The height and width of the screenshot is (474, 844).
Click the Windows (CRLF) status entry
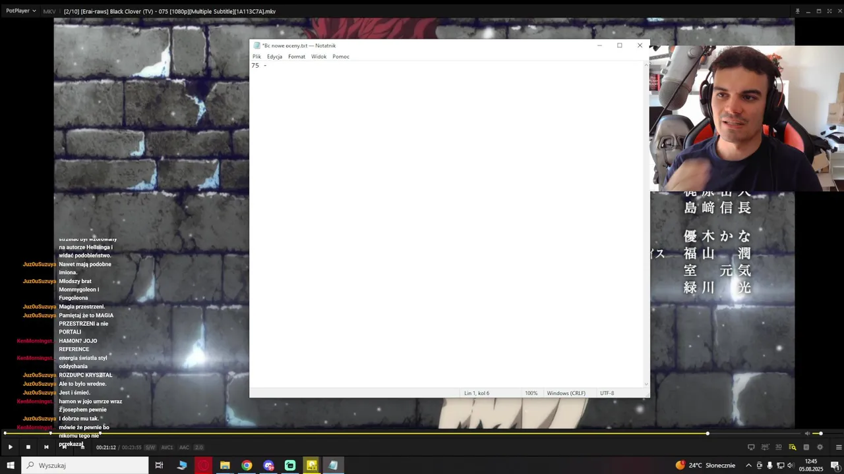[x=566, y=393]
